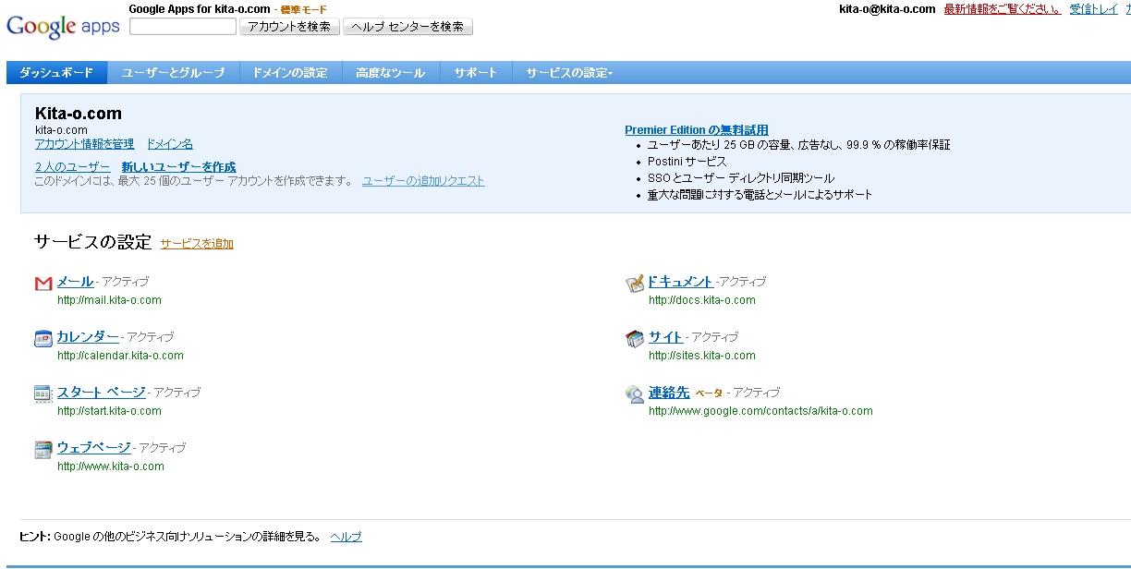Open the 2 人のユーザー link

tap(72, 167)
